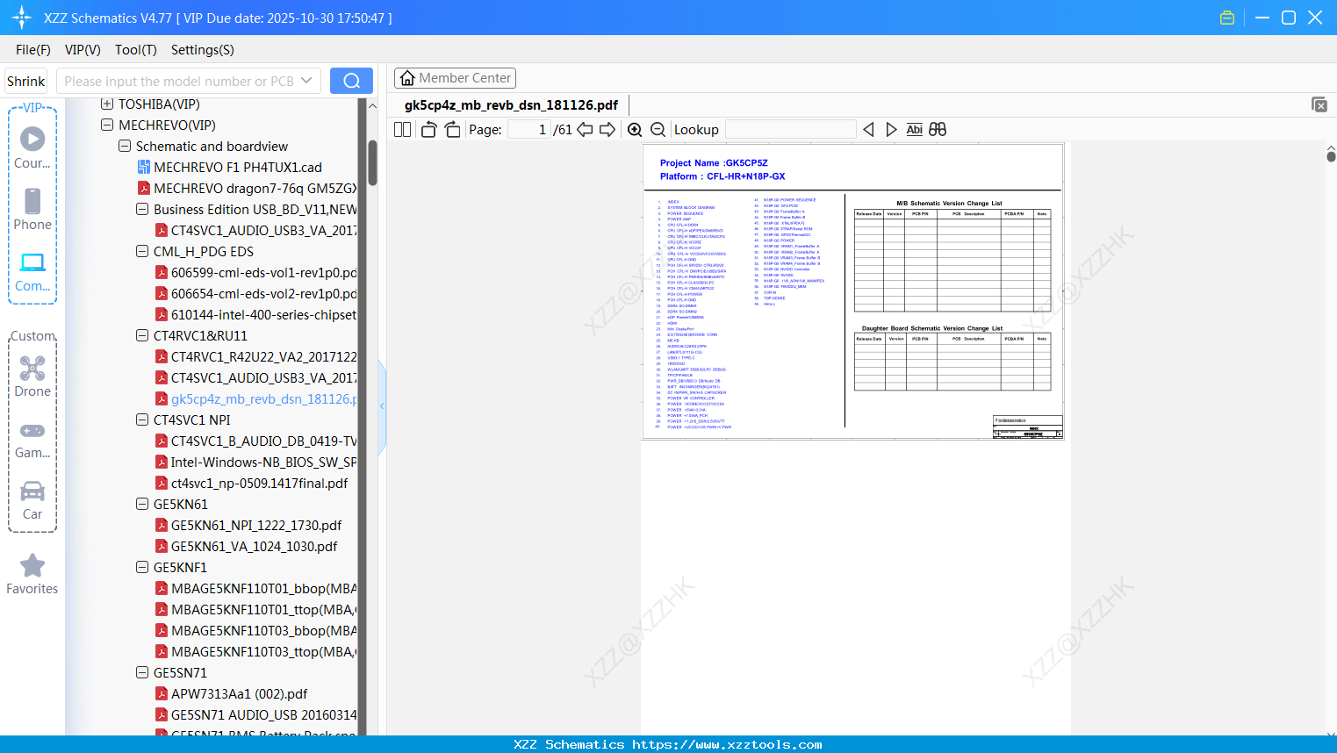The width and height of the screenshot is (1337, 753).
Task: Click the Abi text select icon
Action: (914, 129)
